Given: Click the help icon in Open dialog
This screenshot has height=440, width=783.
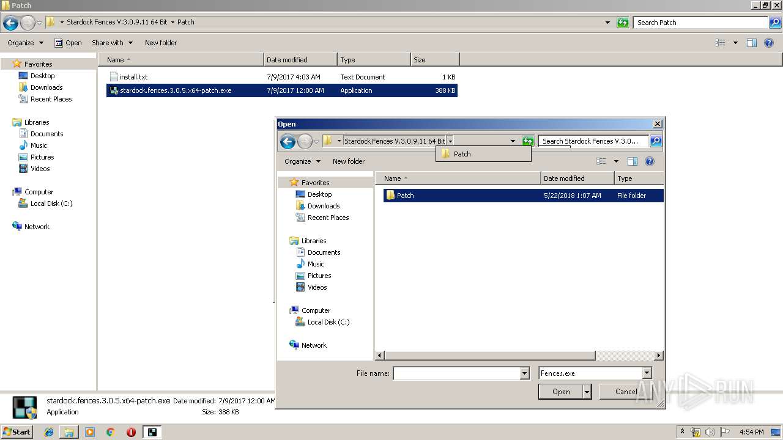Looking at the screenshot, I should pos(650,161).
